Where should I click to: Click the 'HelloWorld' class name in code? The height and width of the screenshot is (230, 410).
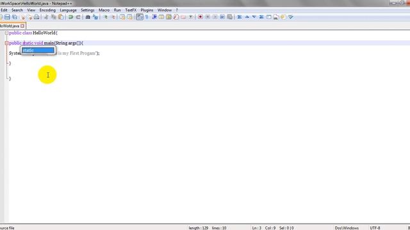pyautogui.click(x=44, y=33)
